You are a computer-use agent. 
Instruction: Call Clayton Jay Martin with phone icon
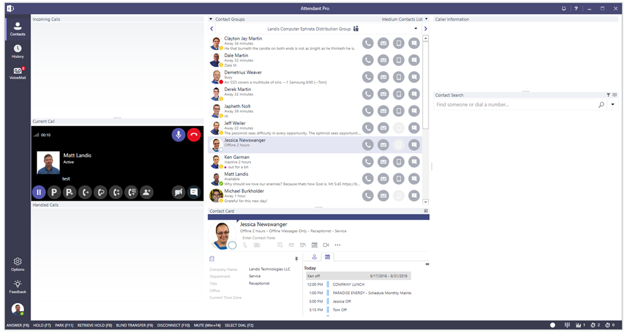[x=368, y=43]
